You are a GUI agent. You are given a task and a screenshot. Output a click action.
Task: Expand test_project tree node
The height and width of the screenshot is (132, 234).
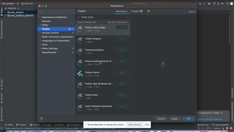coord(5,12)
